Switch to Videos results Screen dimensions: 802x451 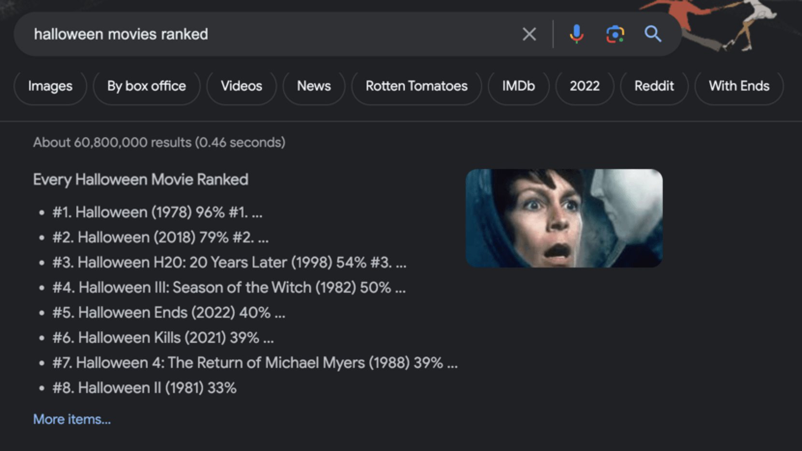coord(242,86)
